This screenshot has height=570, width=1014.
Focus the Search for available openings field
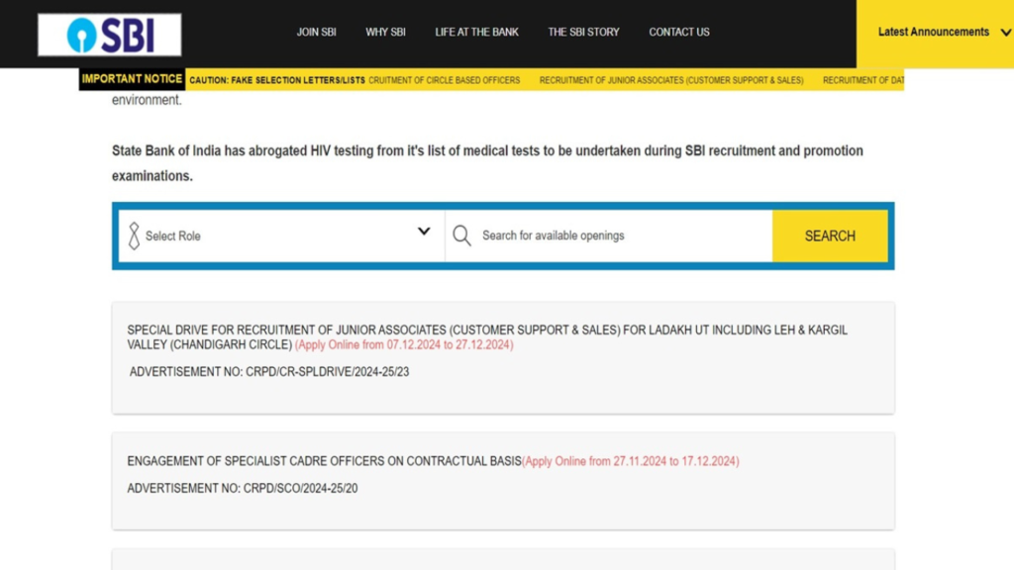[609, 236]
